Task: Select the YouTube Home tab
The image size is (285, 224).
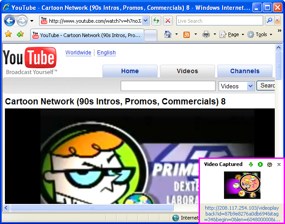Action: 130,71
